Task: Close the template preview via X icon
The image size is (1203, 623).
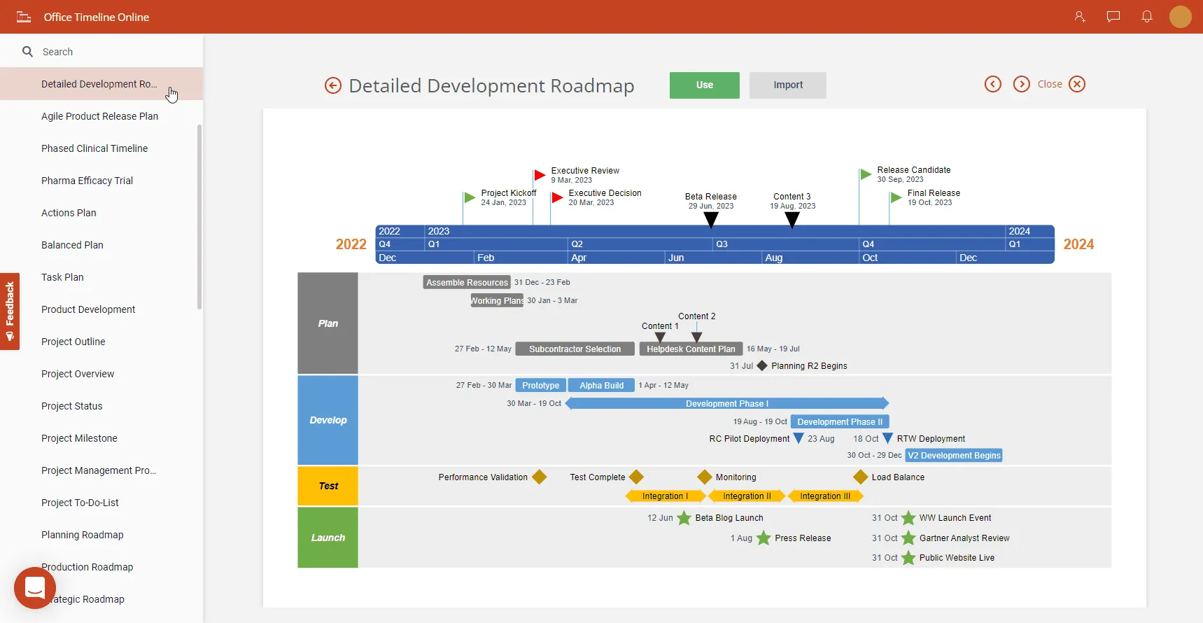Action: coord(1077,84)
